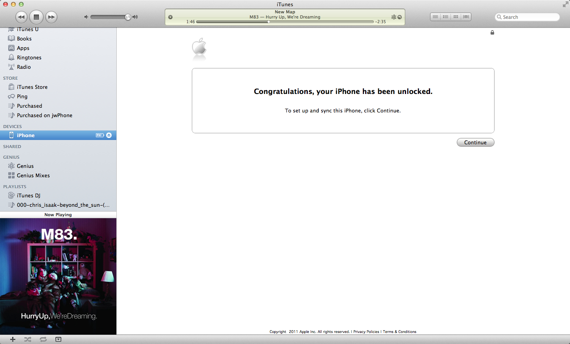Switch to song list view
This screenshot has height=344, width=570.
click(435, 17)
